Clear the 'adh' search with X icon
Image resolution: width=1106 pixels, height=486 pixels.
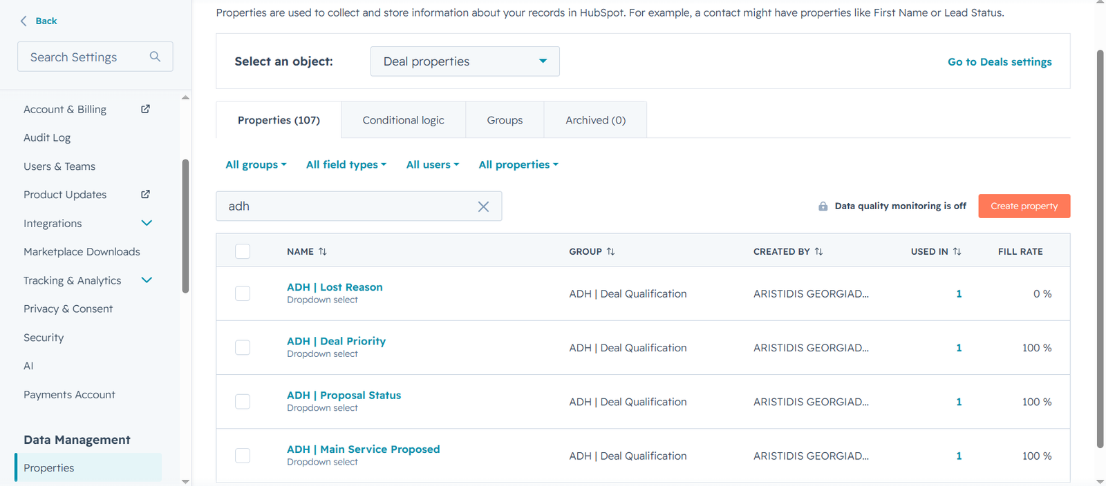click(483, 206)
